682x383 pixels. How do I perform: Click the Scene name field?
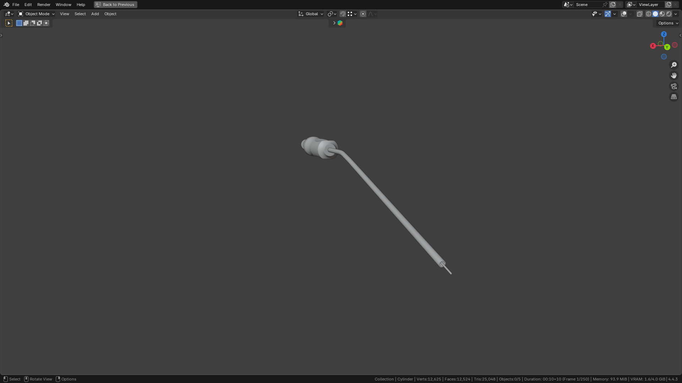click(x=588, y=5)
